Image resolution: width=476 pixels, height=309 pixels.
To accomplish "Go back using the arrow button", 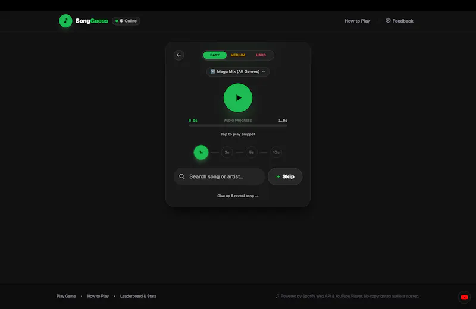I will [x=179, y=55].
